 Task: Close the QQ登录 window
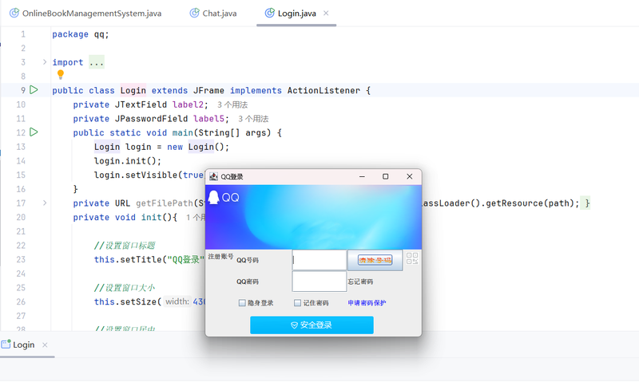410,176
